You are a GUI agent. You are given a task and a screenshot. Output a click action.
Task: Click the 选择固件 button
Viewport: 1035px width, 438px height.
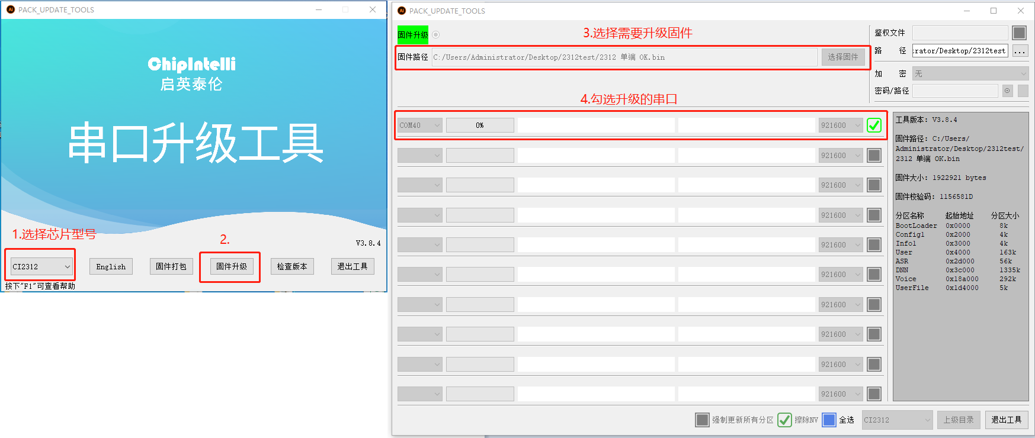click(843, 57)
